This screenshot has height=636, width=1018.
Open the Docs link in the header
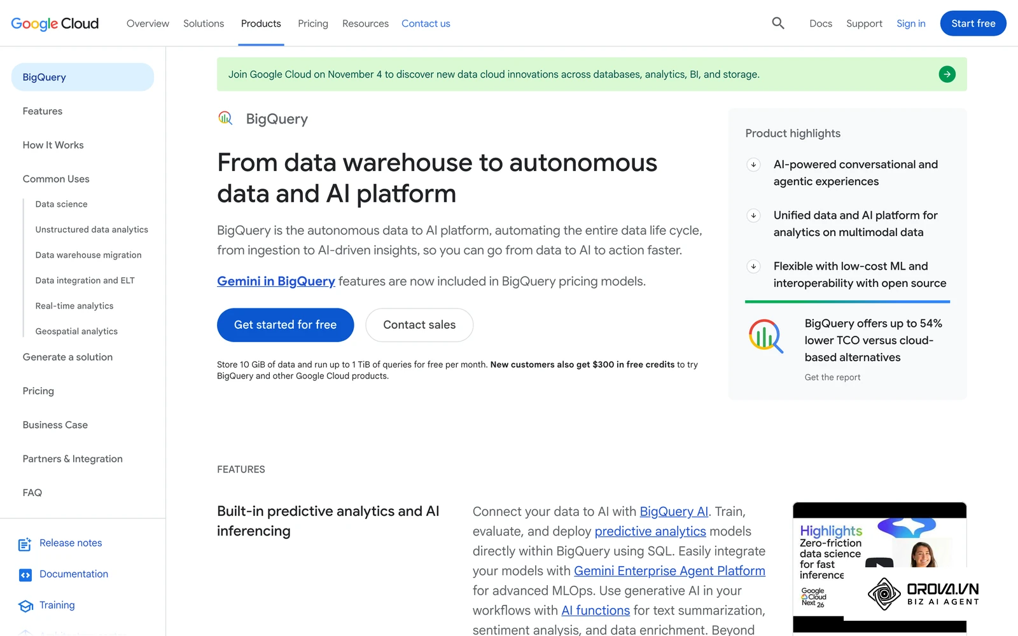point(821,24)
